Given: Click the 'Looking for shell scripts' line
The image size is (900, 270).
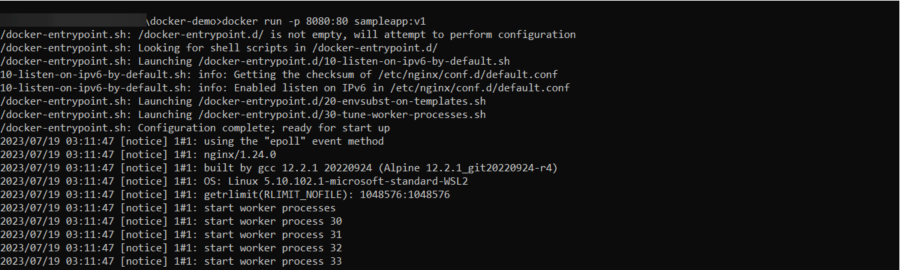Looking at the screenshot, I should pos(219,48).
